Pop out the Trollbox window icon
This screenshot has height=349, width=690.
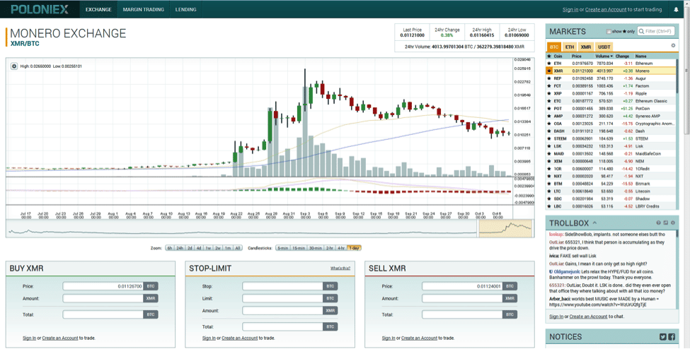pos(666,223)
